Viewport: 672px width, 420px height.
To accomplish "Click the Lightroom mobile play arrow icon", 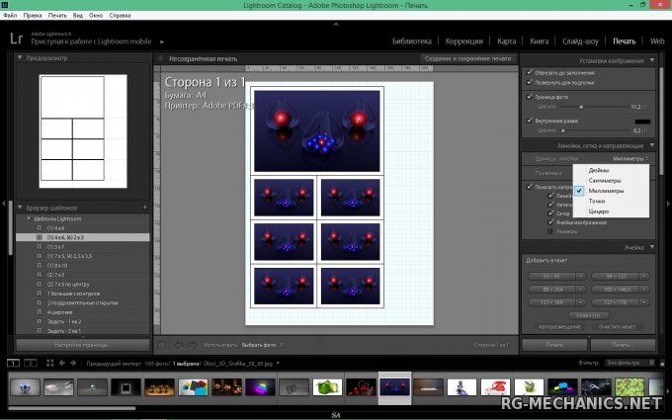I will (162, 43).
